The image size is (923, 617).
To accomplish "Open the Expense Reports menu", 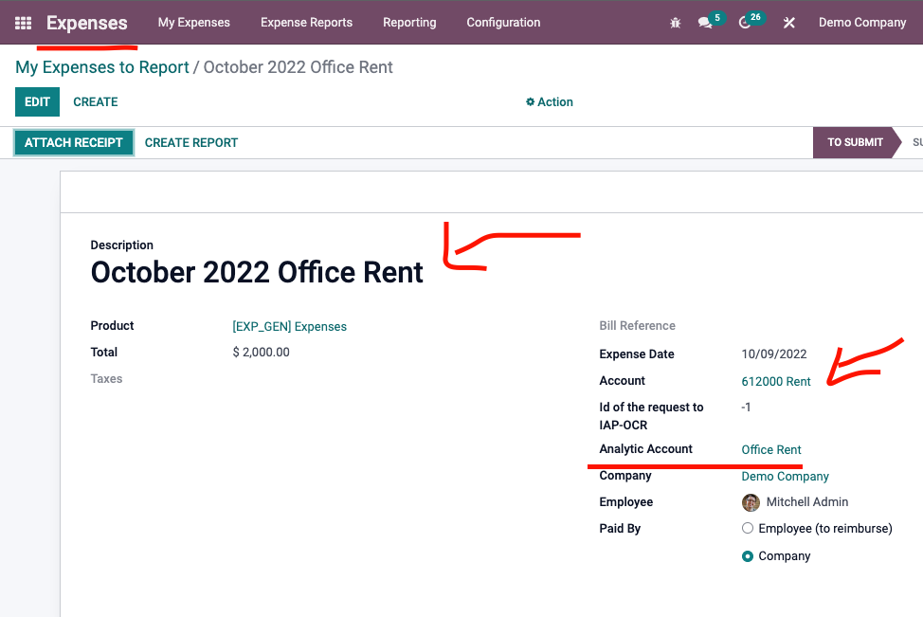I will click(306, 23).
